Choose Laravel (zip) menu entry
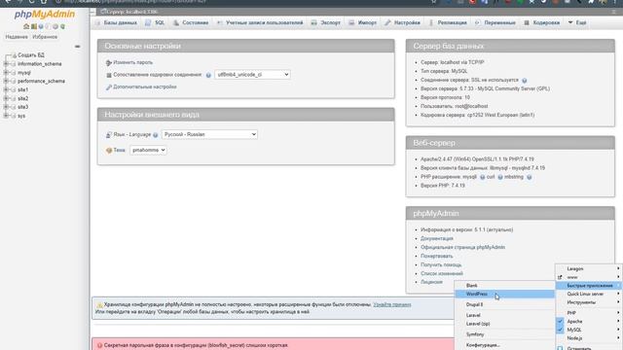The image size is (623, 350). pos(504,324)
